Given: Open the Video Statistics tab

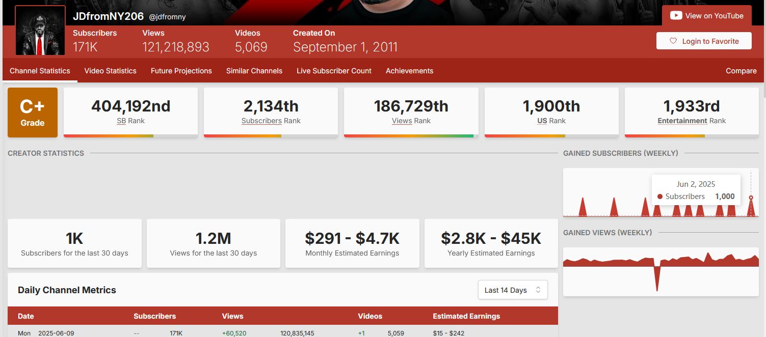Looking at the screenshot, I should (110, 71).
